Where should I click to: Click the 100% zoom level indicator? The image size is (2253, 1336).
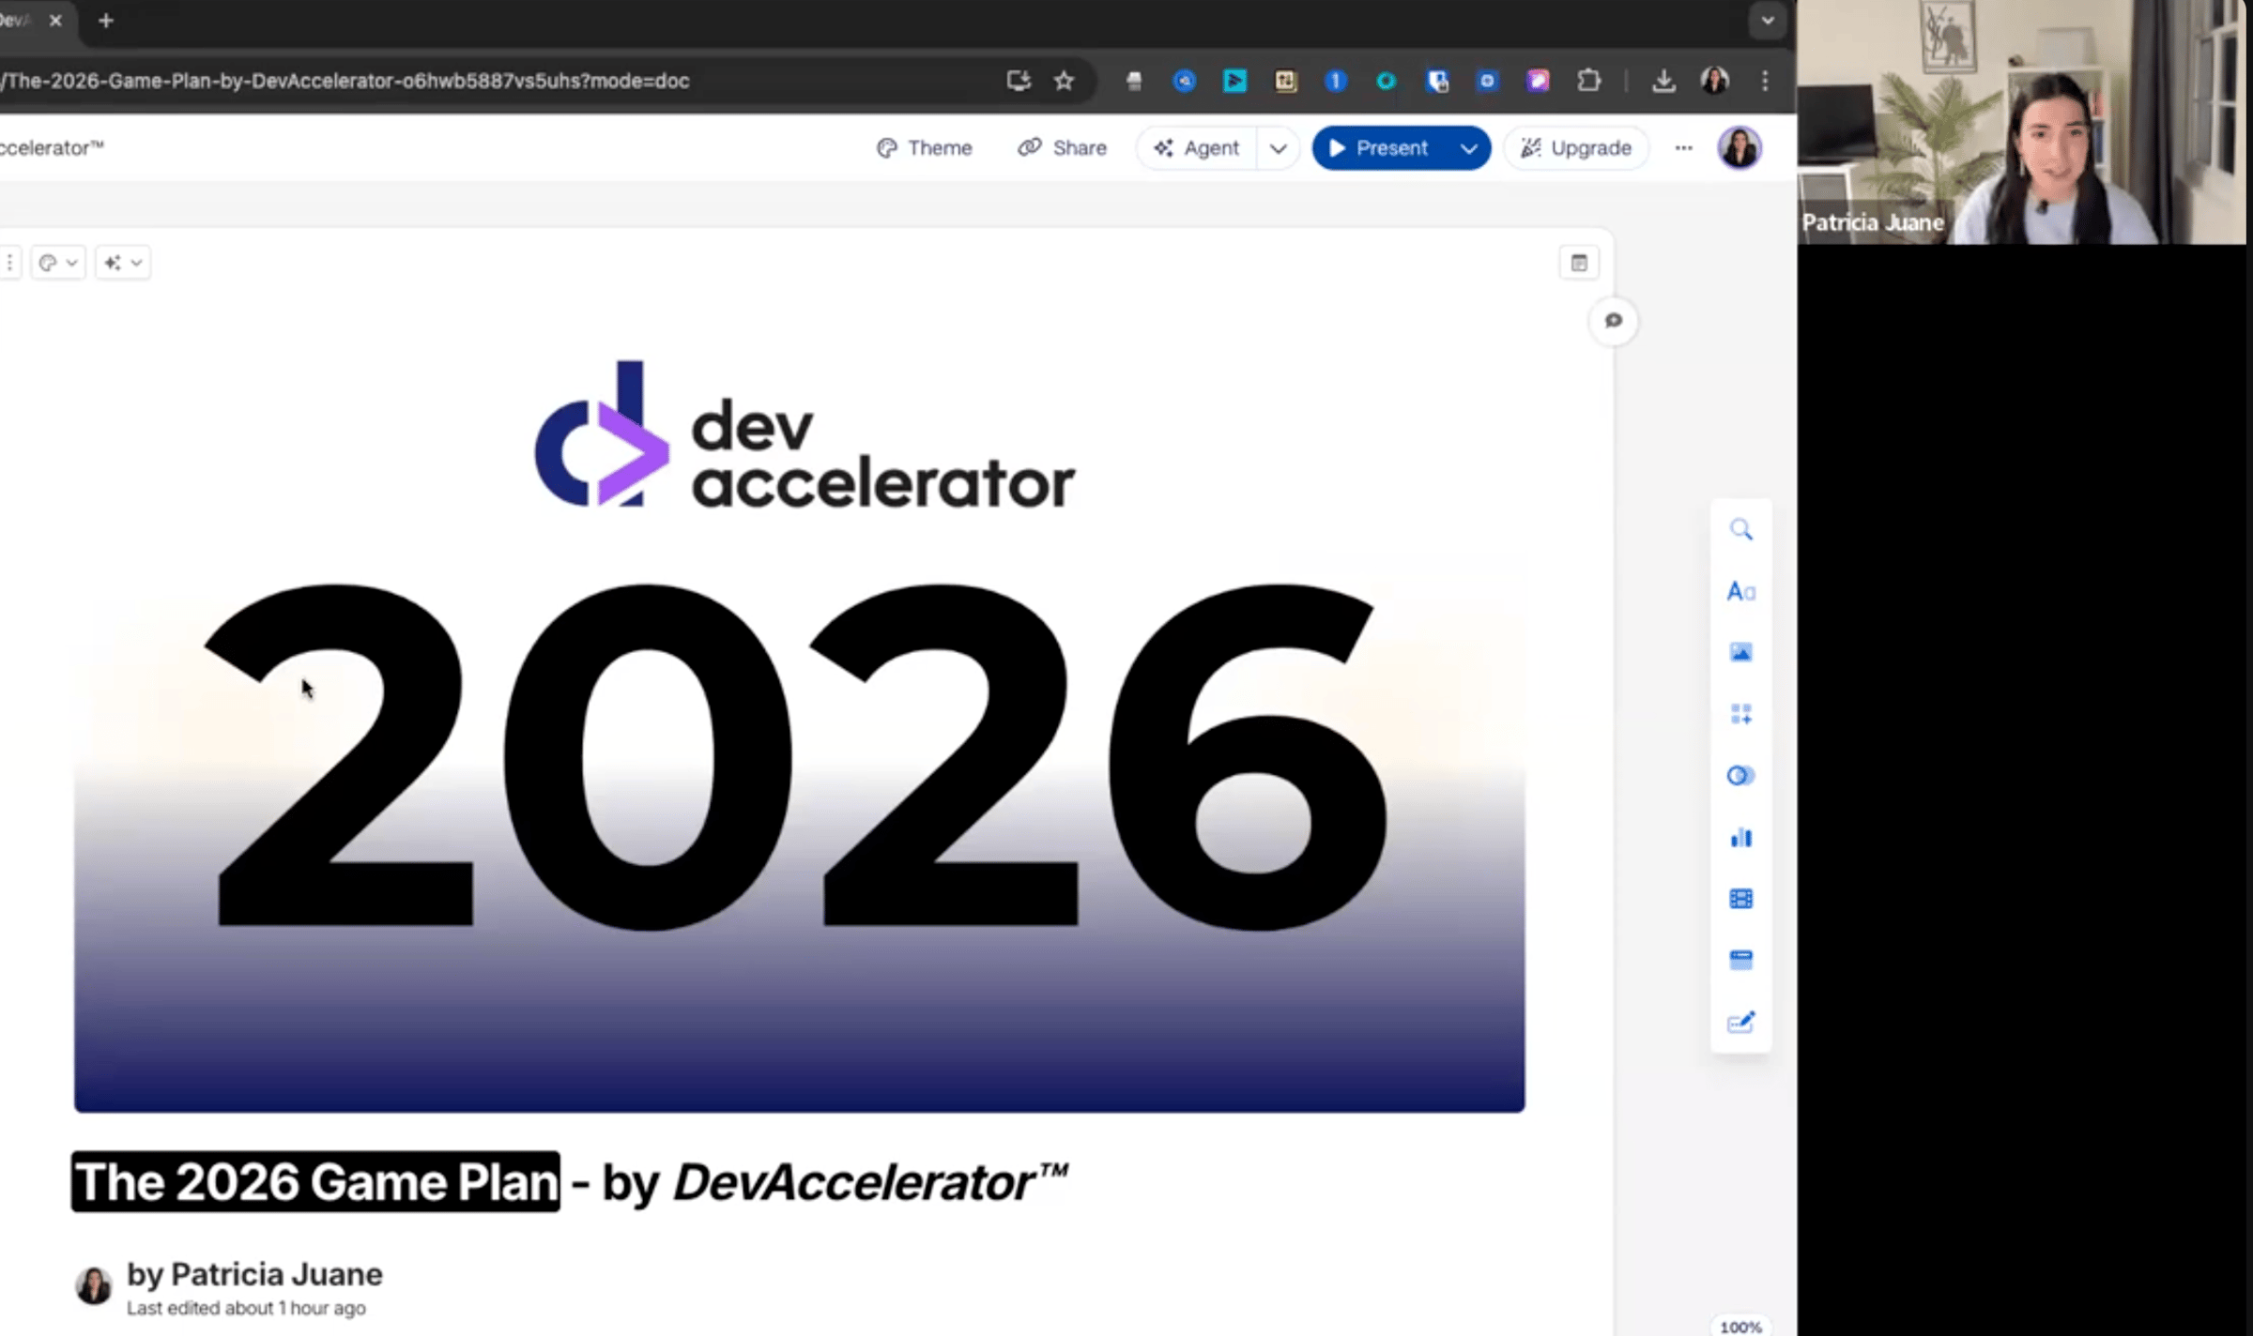tap(1740, 1326)
